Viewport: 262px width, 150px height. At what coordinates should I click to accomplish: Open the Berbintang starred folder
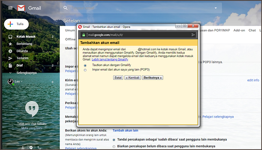click(25, 44)
